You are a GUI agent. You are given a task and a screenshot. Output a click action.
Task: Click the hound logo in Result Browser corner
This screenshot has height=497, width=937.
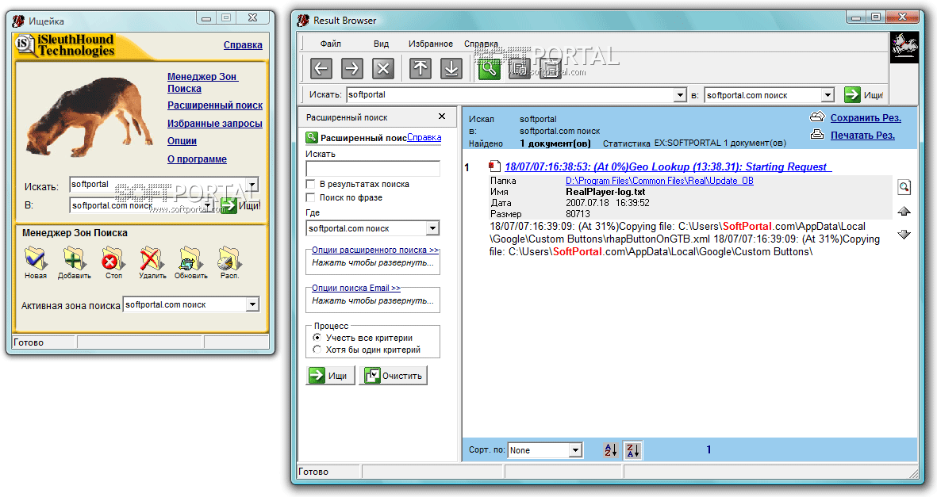pos(904,48)
